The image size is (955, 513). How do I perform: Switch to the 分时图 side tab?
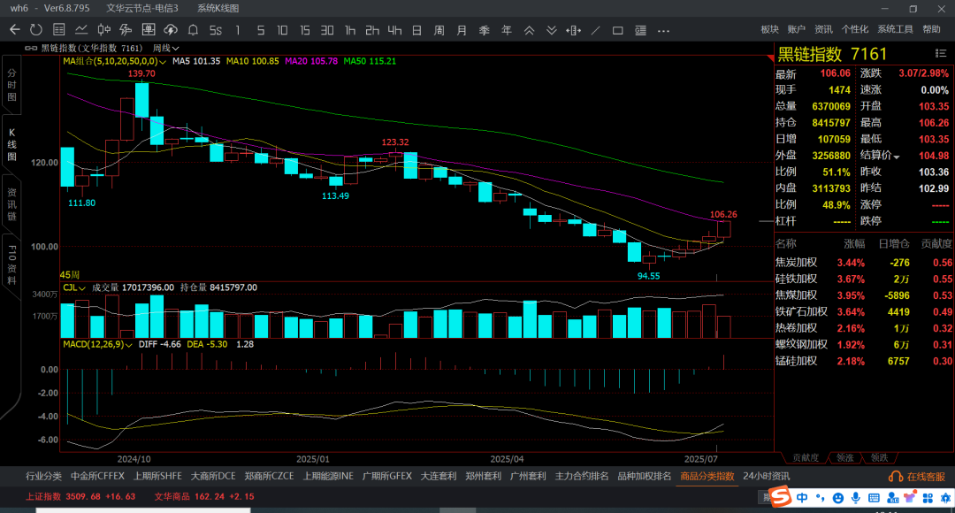pyautogui.click(x=11, y=85)
